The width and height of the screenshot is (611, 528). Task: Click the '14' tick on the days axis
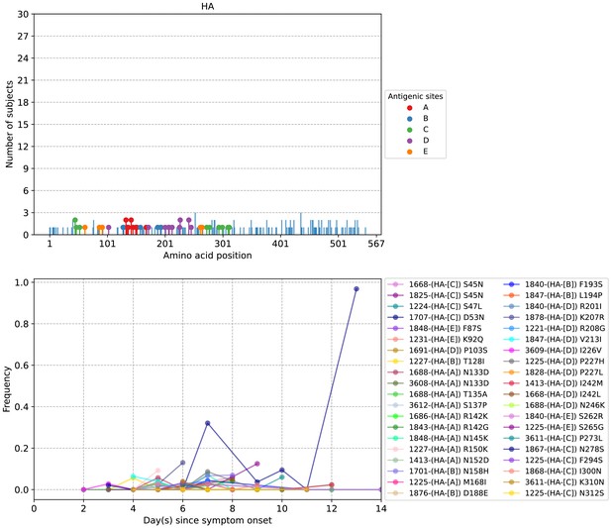(x=381, y=508)
